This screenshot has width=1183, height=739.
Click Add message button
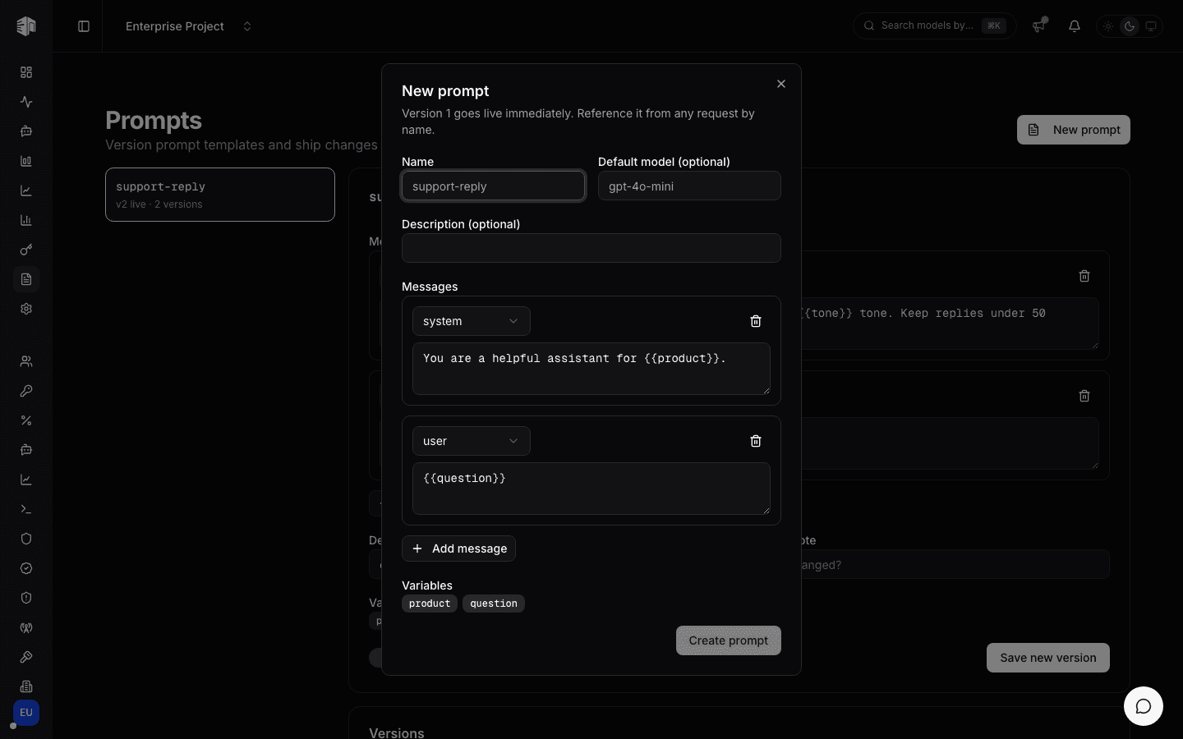(458, 549)
